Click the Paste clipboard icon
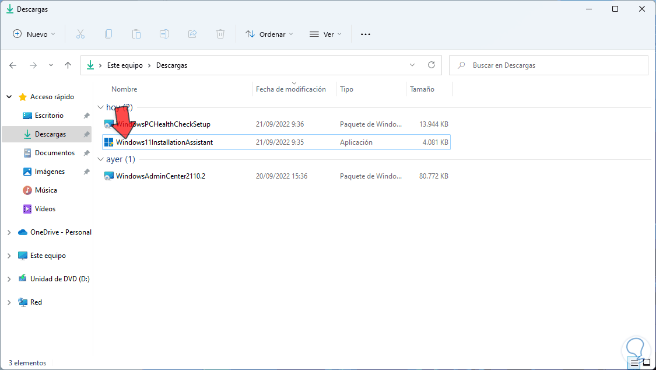The image size is (656, 370). (136, 34)
